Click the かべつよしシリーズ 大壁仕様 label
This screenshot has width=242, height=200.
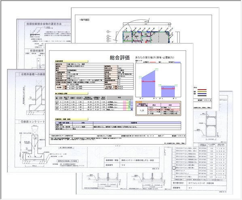point(201,183)
